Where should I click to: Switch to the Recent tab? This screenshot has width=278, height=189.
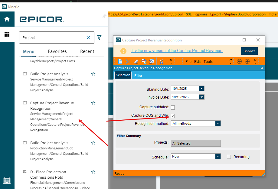[x=87, y=51]
